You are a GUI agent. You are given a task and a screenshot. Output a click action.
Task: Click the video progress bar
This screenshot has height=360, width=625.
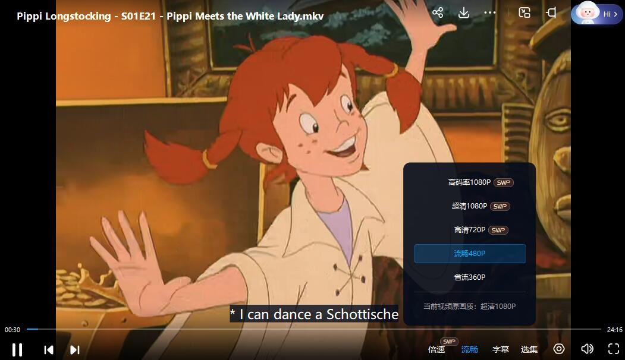[314, 329]
